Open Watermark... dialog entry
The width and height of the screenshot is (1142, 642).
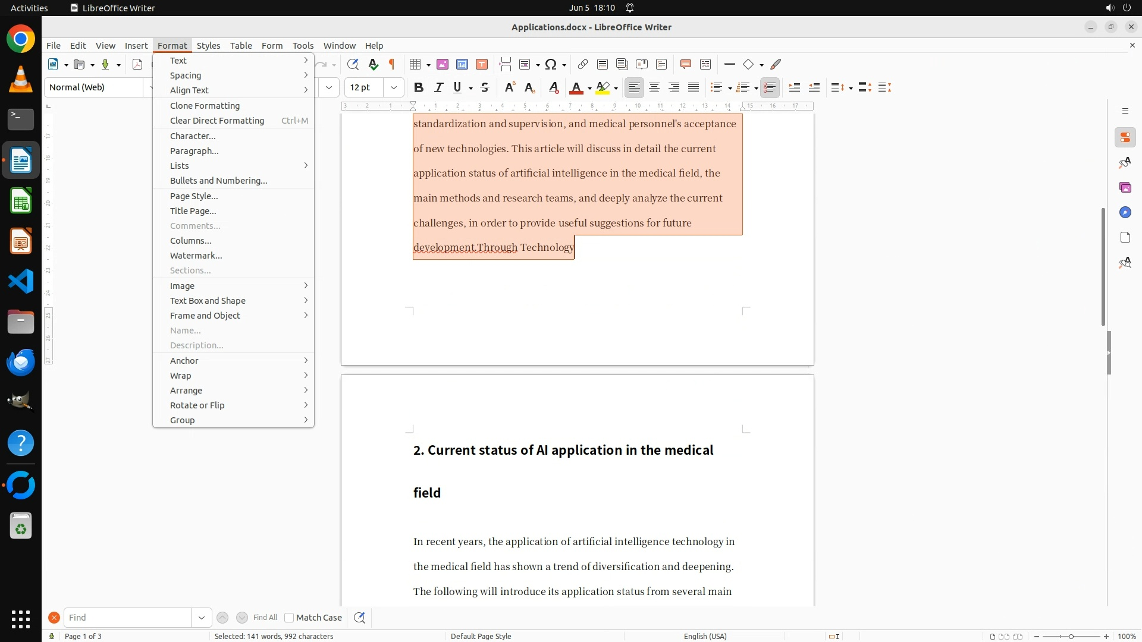196,256
